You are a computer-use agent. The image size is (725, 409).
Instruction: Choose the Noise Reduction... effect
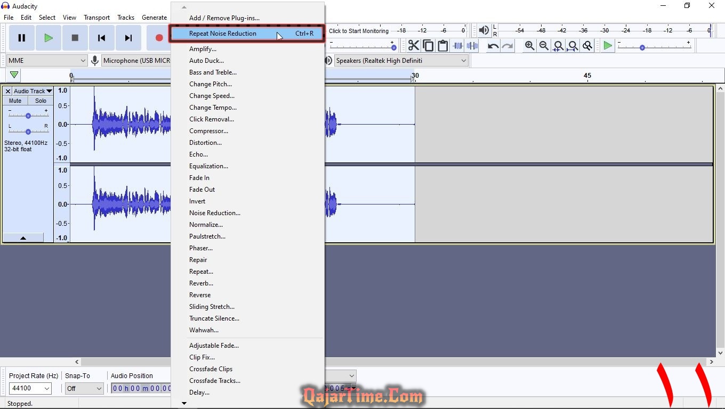pyautogui.click(x=214, y=213)
